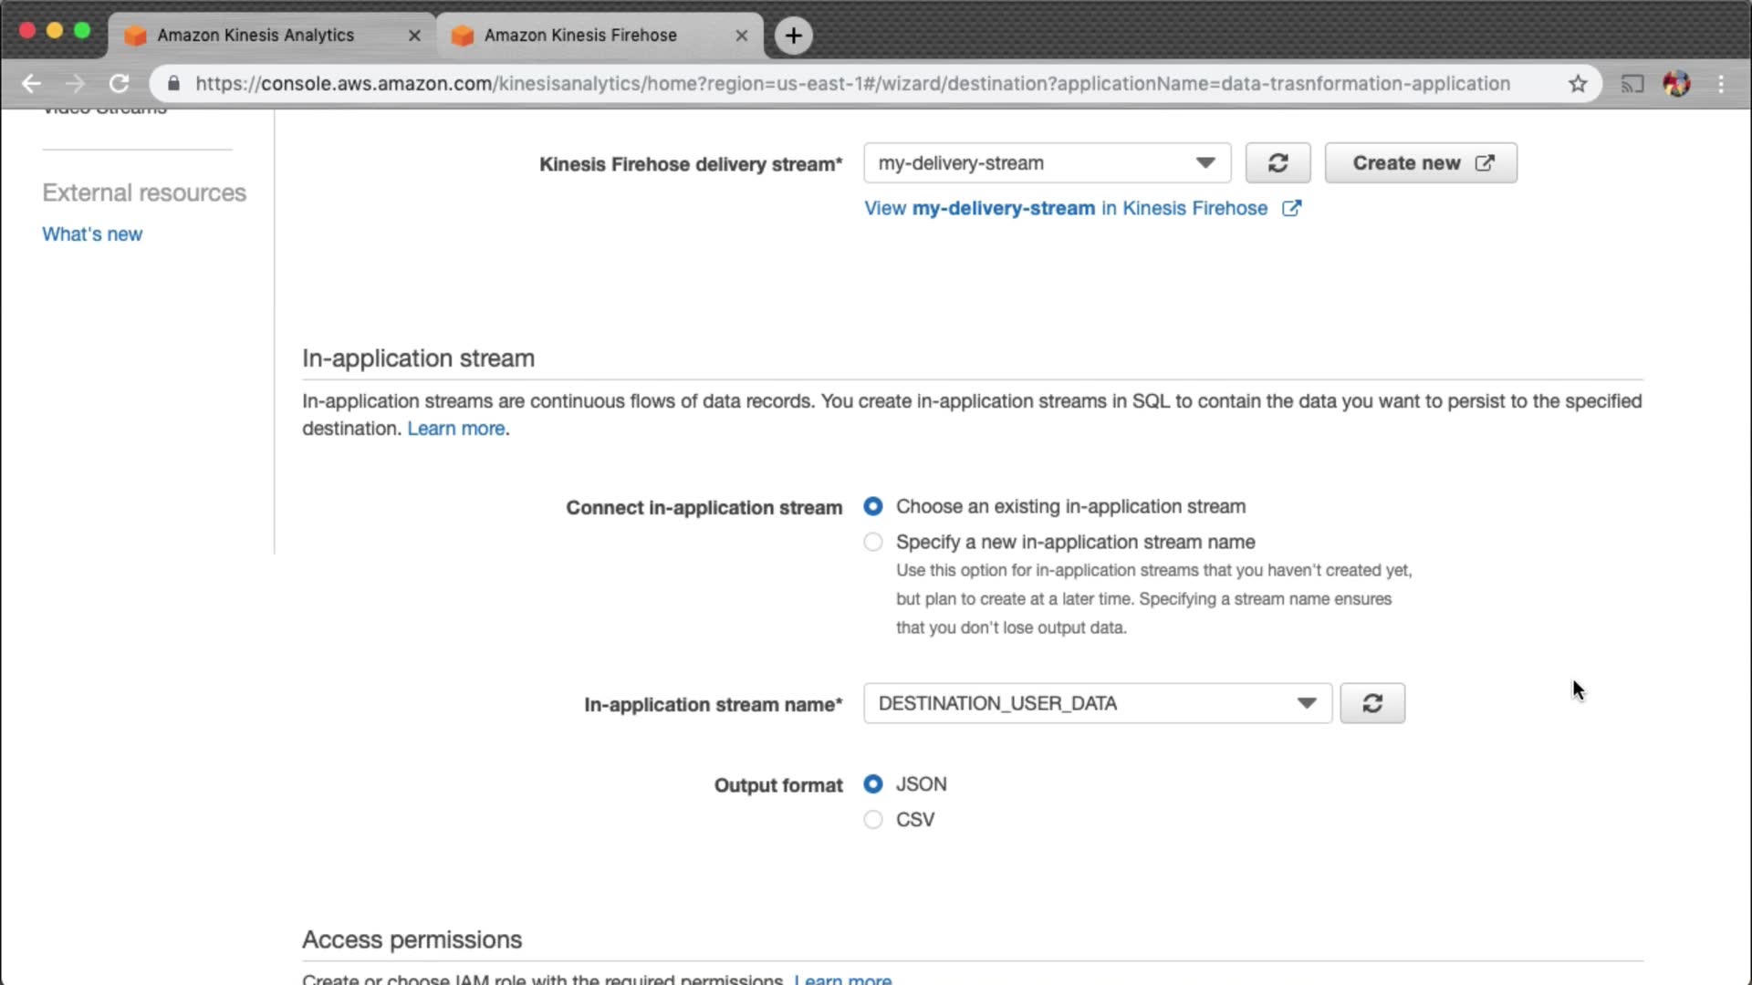
Task: Refresh the Firehose delivery stream list
Action: pyautogui.click(x=1277, y=163)
